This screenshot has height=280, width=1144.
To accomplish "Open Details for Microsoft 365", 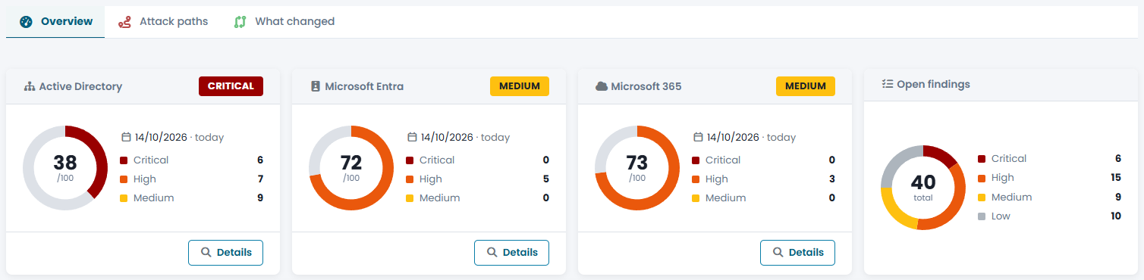I will 797,253.
